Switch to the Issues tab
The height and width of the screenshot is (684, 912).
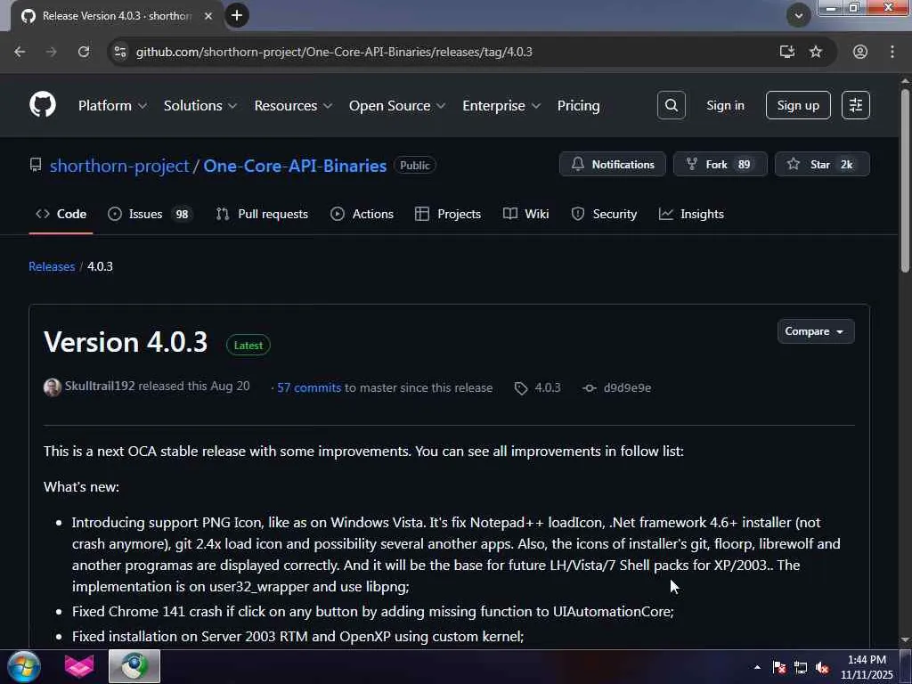(x=150, y=214)
